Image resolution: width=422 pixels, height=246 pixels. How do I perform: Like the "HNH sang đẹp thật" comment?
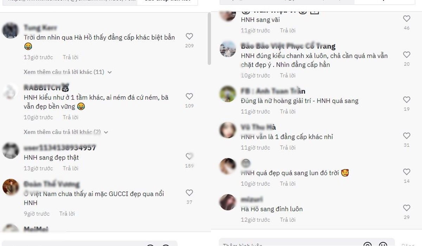189,156
